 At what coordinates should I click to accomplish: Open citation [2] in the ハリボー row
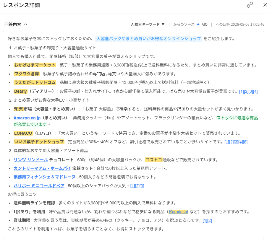click(x=137, y=186)
